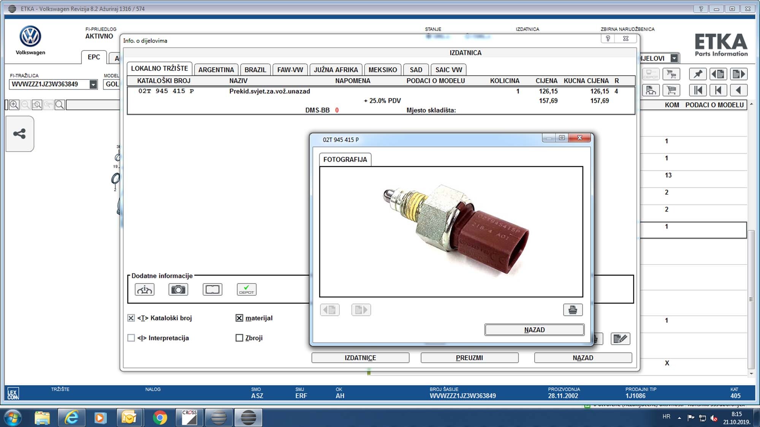Open the DIJELOVI dropdown arrow
Viewport: 760px width, 427px height.
tap(674, 58)
